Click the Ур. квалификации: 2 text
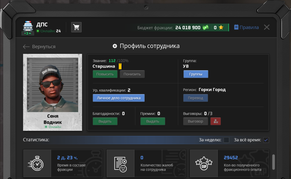Screen dimensions: 291x179 click(112, 90)
